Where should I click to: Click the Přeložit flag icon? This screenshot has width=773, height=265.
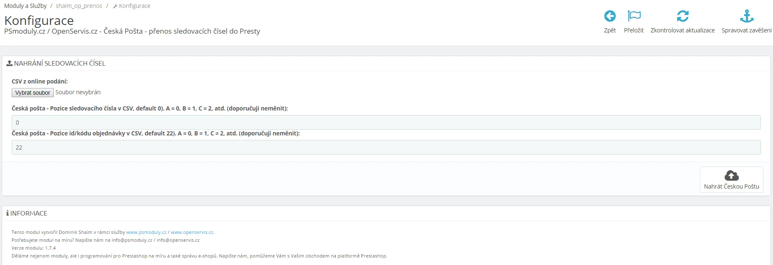[x=634, y=16]
